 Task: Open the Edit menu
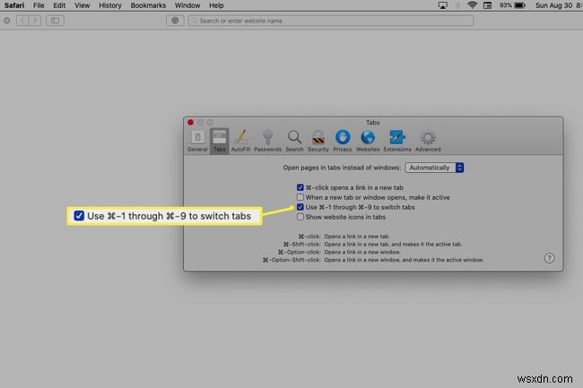[59, 5]
